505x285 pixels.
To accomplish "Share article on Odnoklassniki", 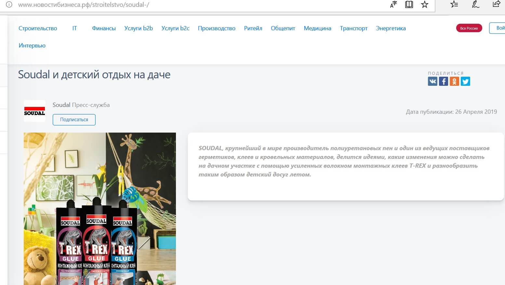I will point(454,81).
